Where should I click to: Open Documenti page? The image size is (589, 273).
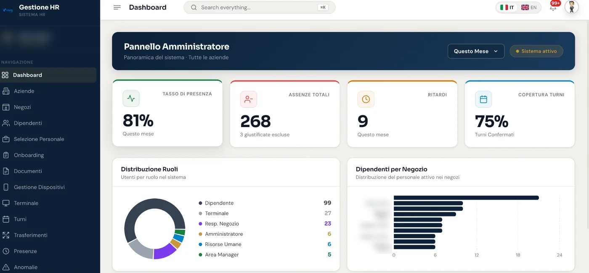click(48, 171)
